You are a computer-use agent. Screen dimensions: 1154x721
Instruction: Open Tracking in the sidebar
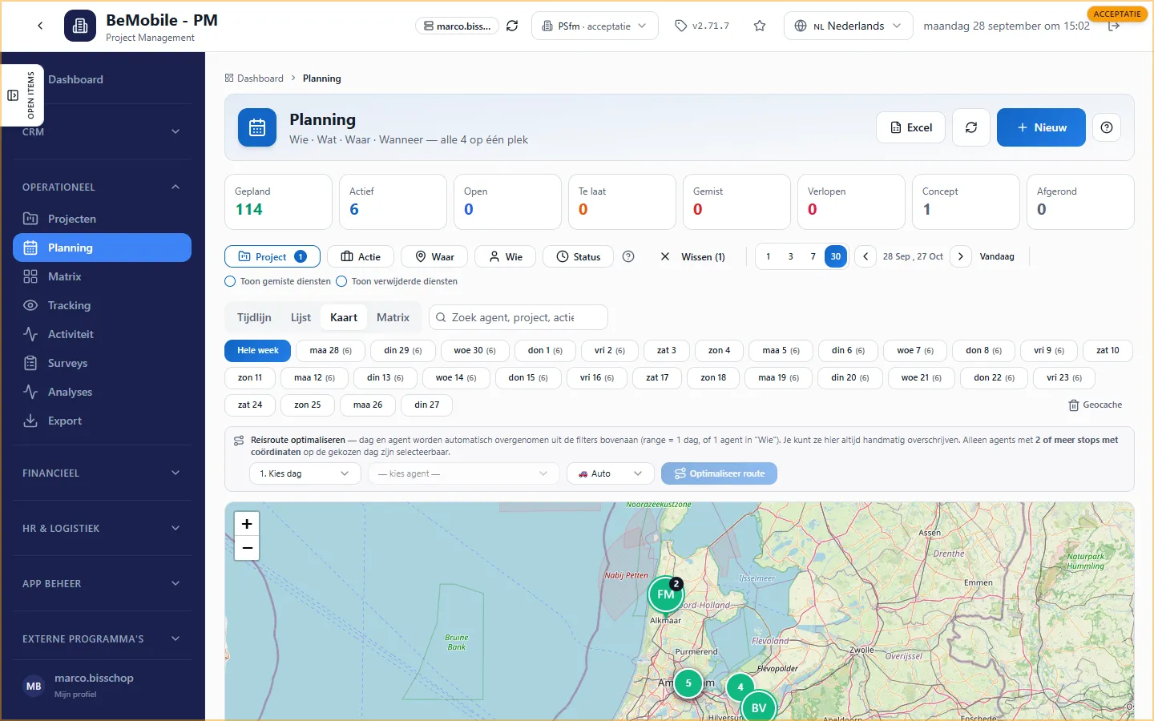click(x=103, y=305)
